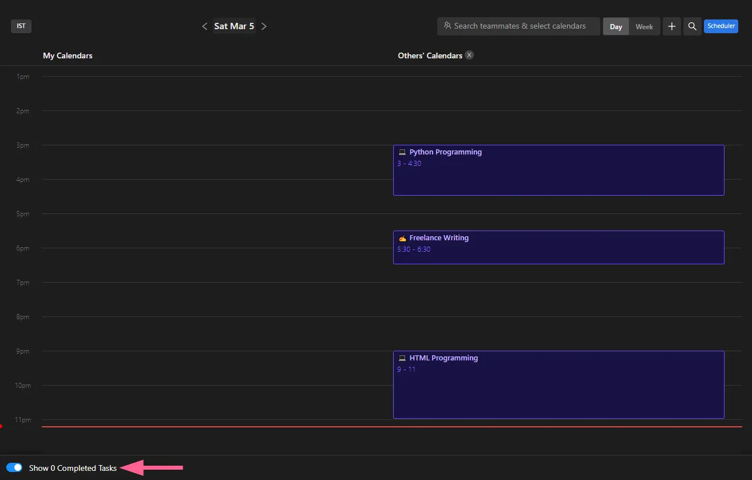Click the Show 0 Completed Tasks label
This screenshot has height=480, width=752.
(x=73, y=468)
